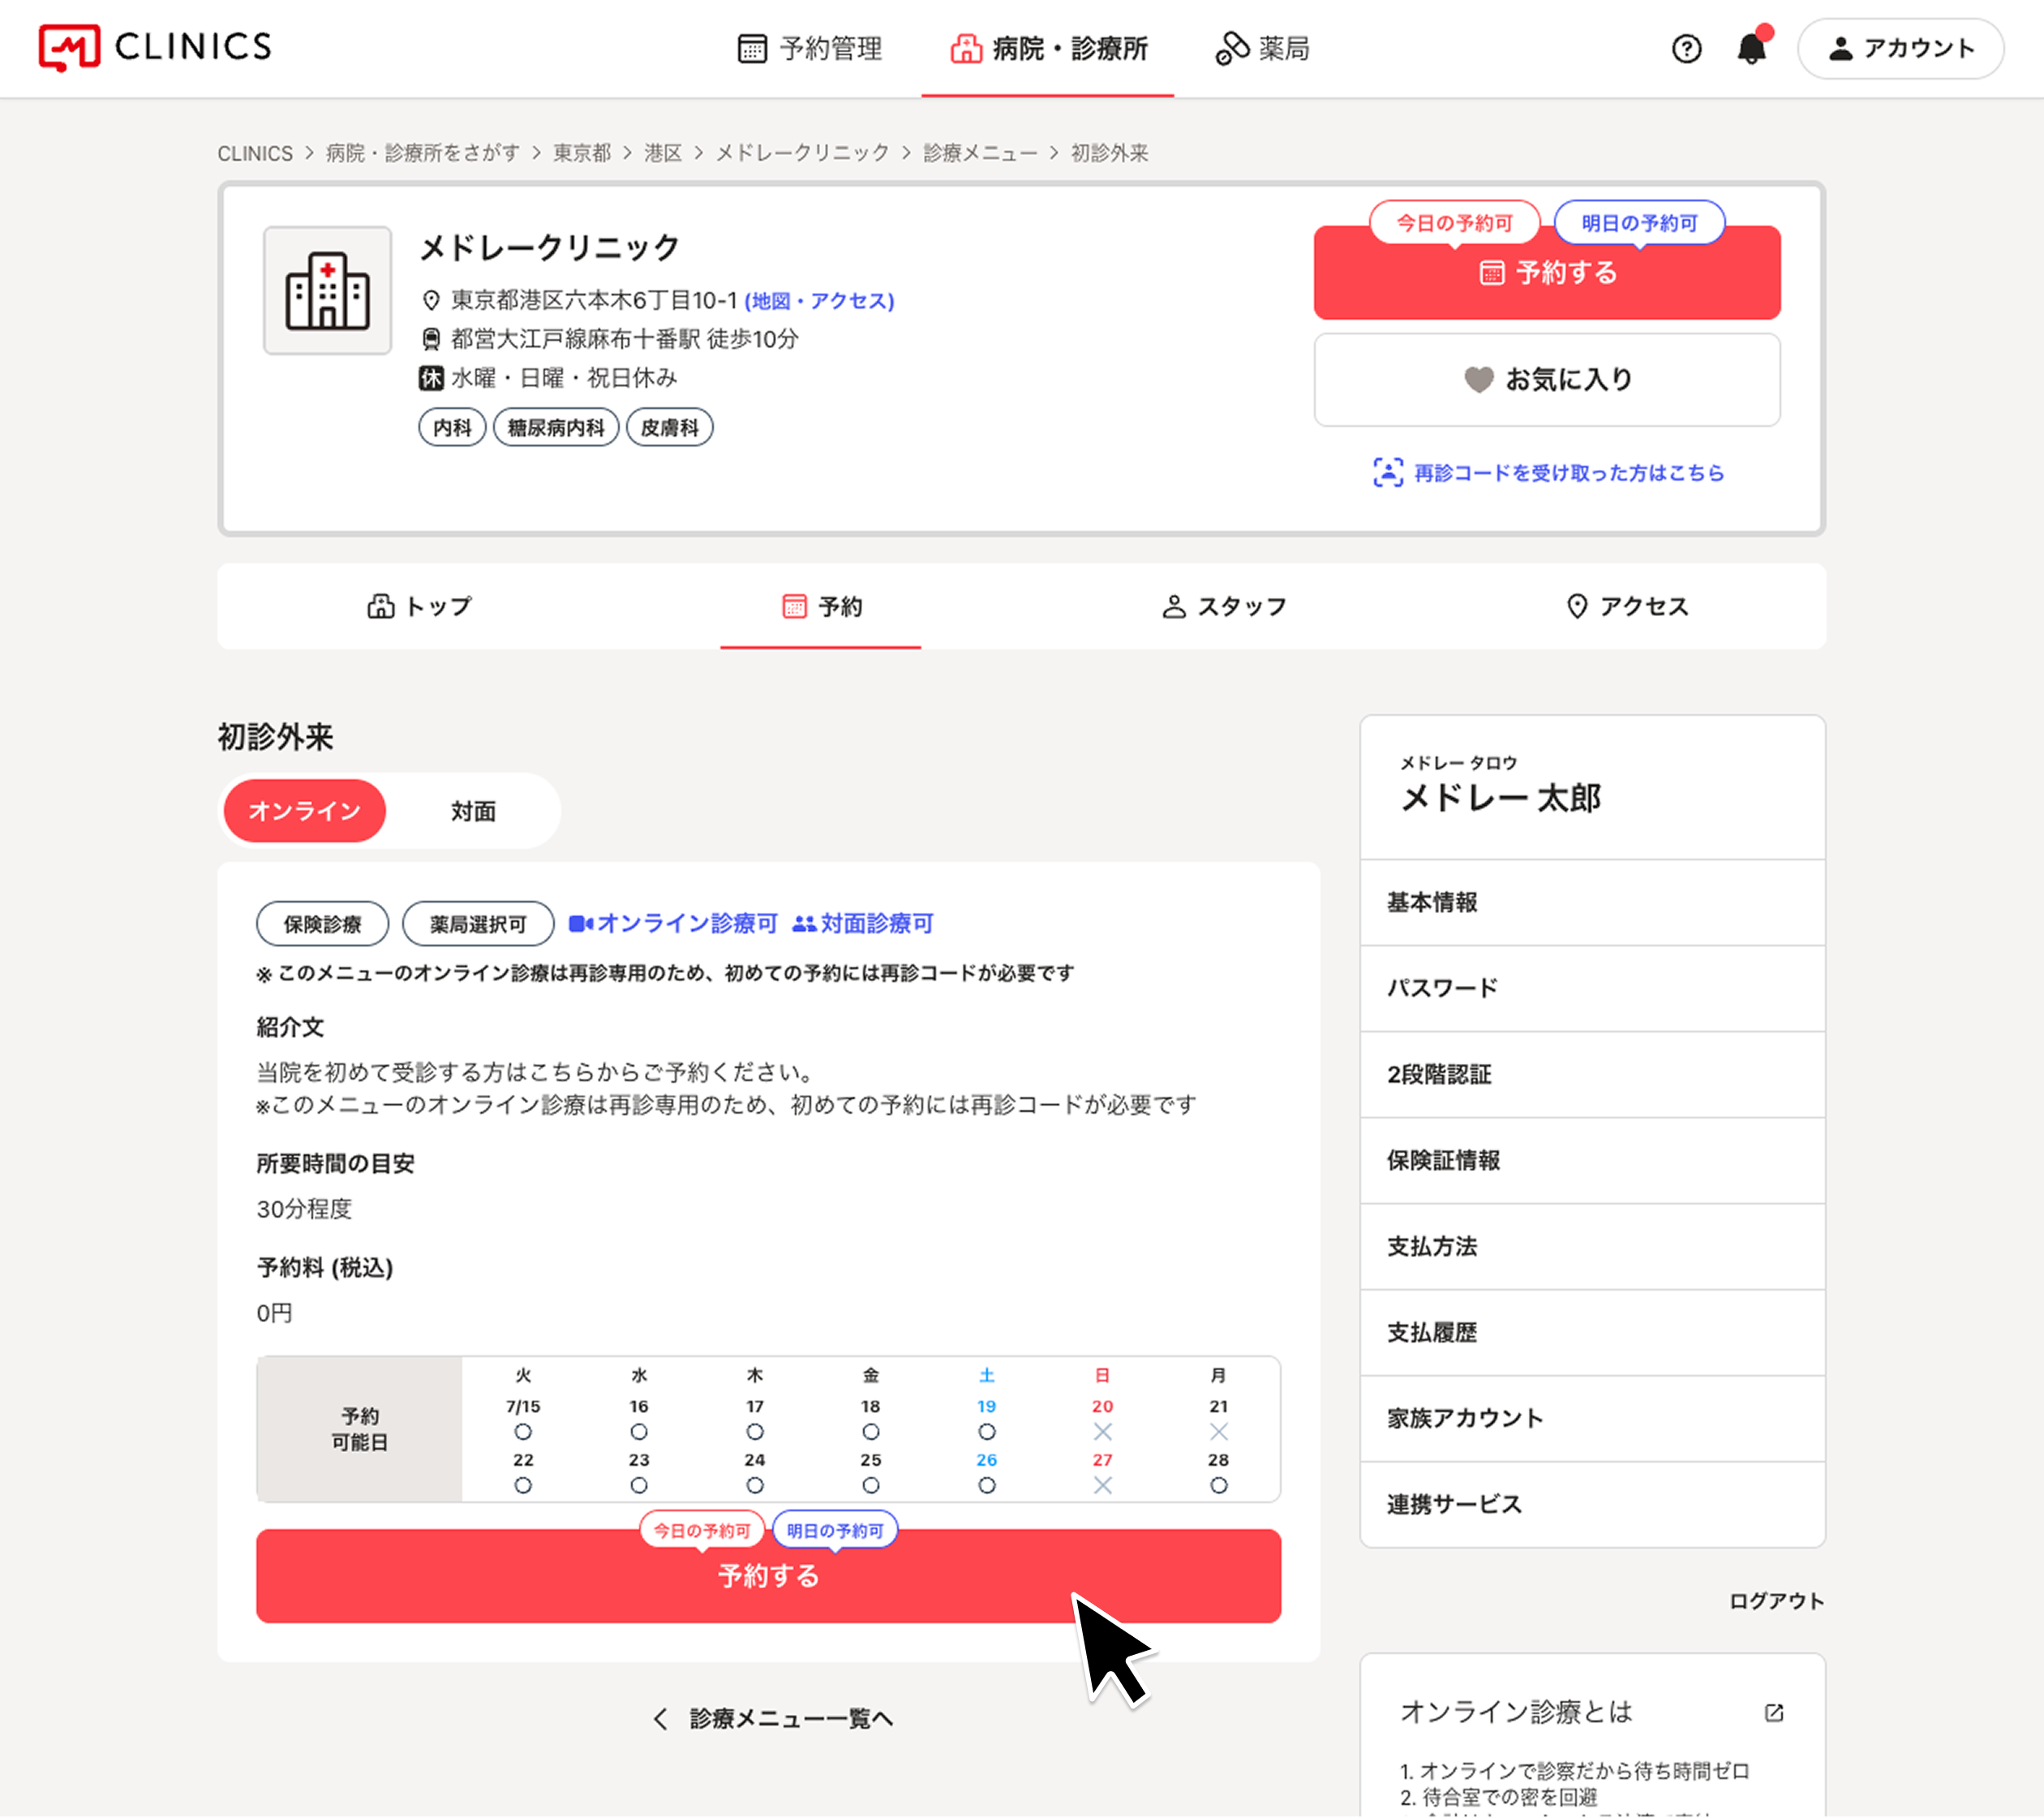Screen dimensions: 2044x1818
Task: Select the オンライン consultation mode toggle
Action: (x=304, y=811)
